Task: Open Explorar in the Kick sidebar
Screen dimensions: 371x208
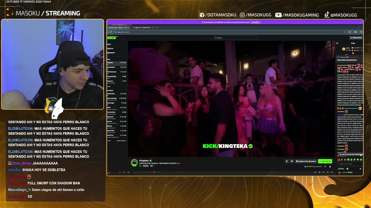Action: coord(110,49)
